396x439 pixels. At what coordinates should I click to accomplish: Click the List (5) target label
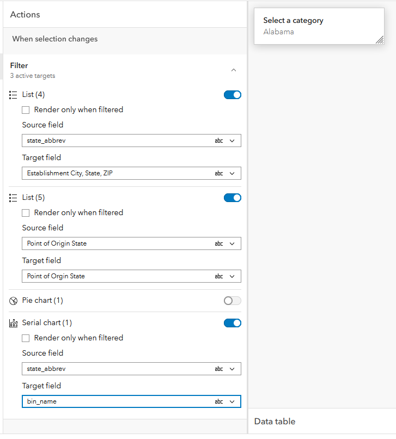pyautogui.click(x=33, y=198)
